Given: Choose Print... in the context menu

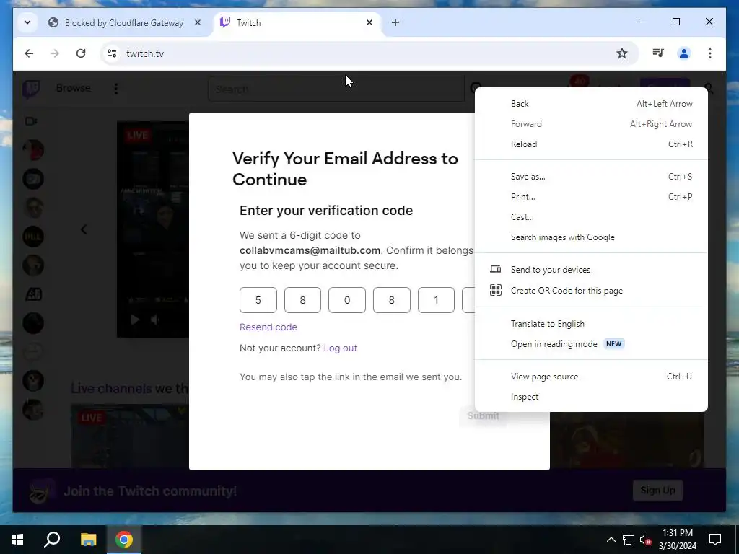Looking at the screenshot, I should tap(591, 197).
